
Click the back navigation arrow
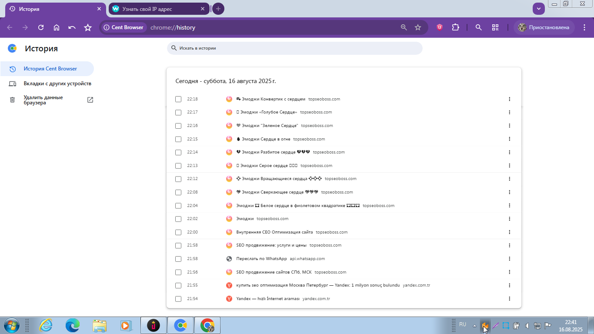(10, 27)
